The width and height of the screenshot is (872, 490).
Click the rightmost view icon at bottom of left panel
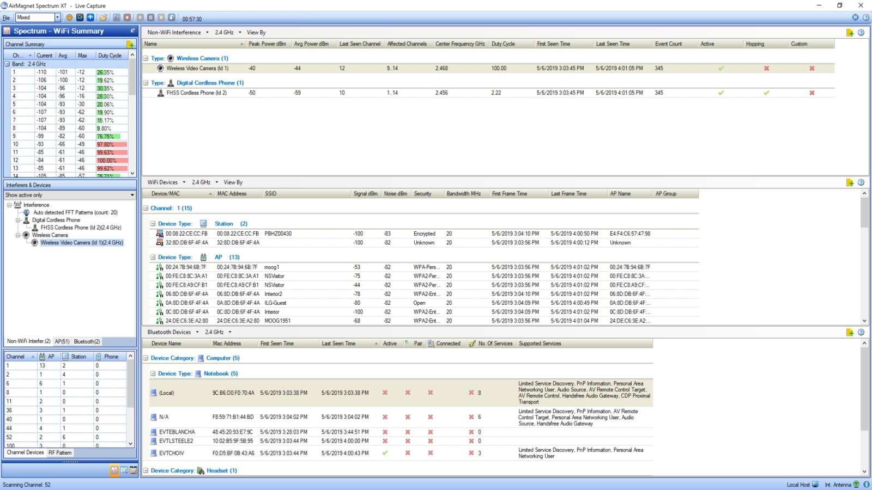point(133,470)
